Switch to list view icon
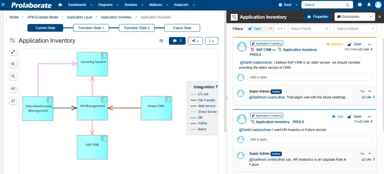 161,41
